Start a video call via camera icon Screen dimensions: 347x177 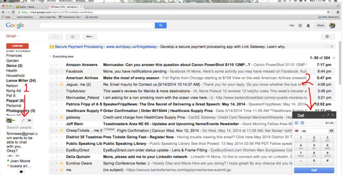[x=30, y=120]
